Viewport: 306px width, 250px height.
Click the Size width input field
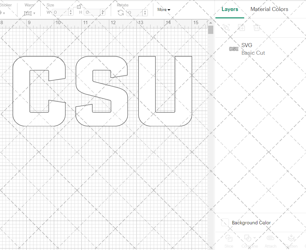pos(60,13)
